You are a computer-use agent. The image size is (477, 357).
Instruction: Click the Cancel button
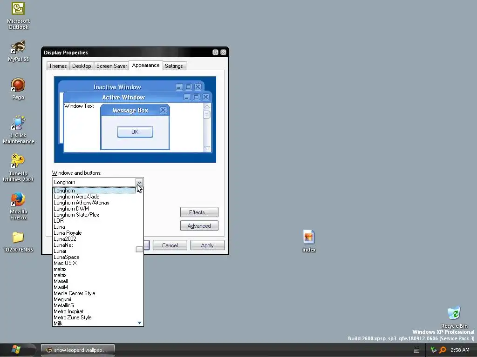pos(170,245)
